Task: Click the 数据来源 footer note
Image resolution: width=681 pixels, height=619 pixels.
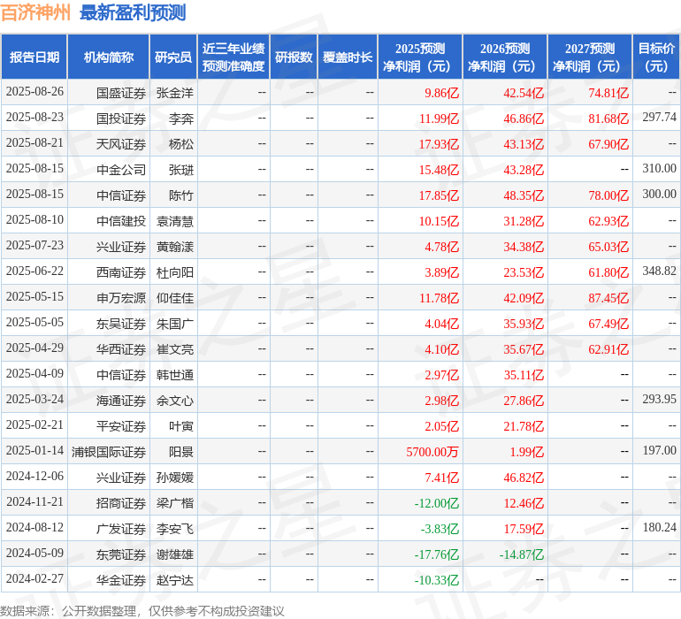Action: [142, 611]
